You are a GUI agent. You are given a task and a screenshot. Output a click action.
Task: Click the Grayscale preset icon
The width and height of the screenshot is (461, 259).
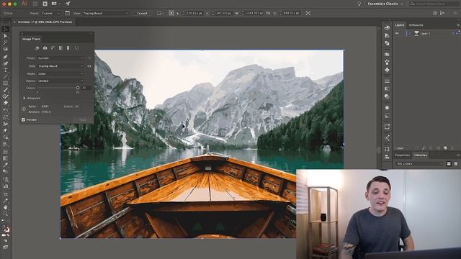click(61, 48)
